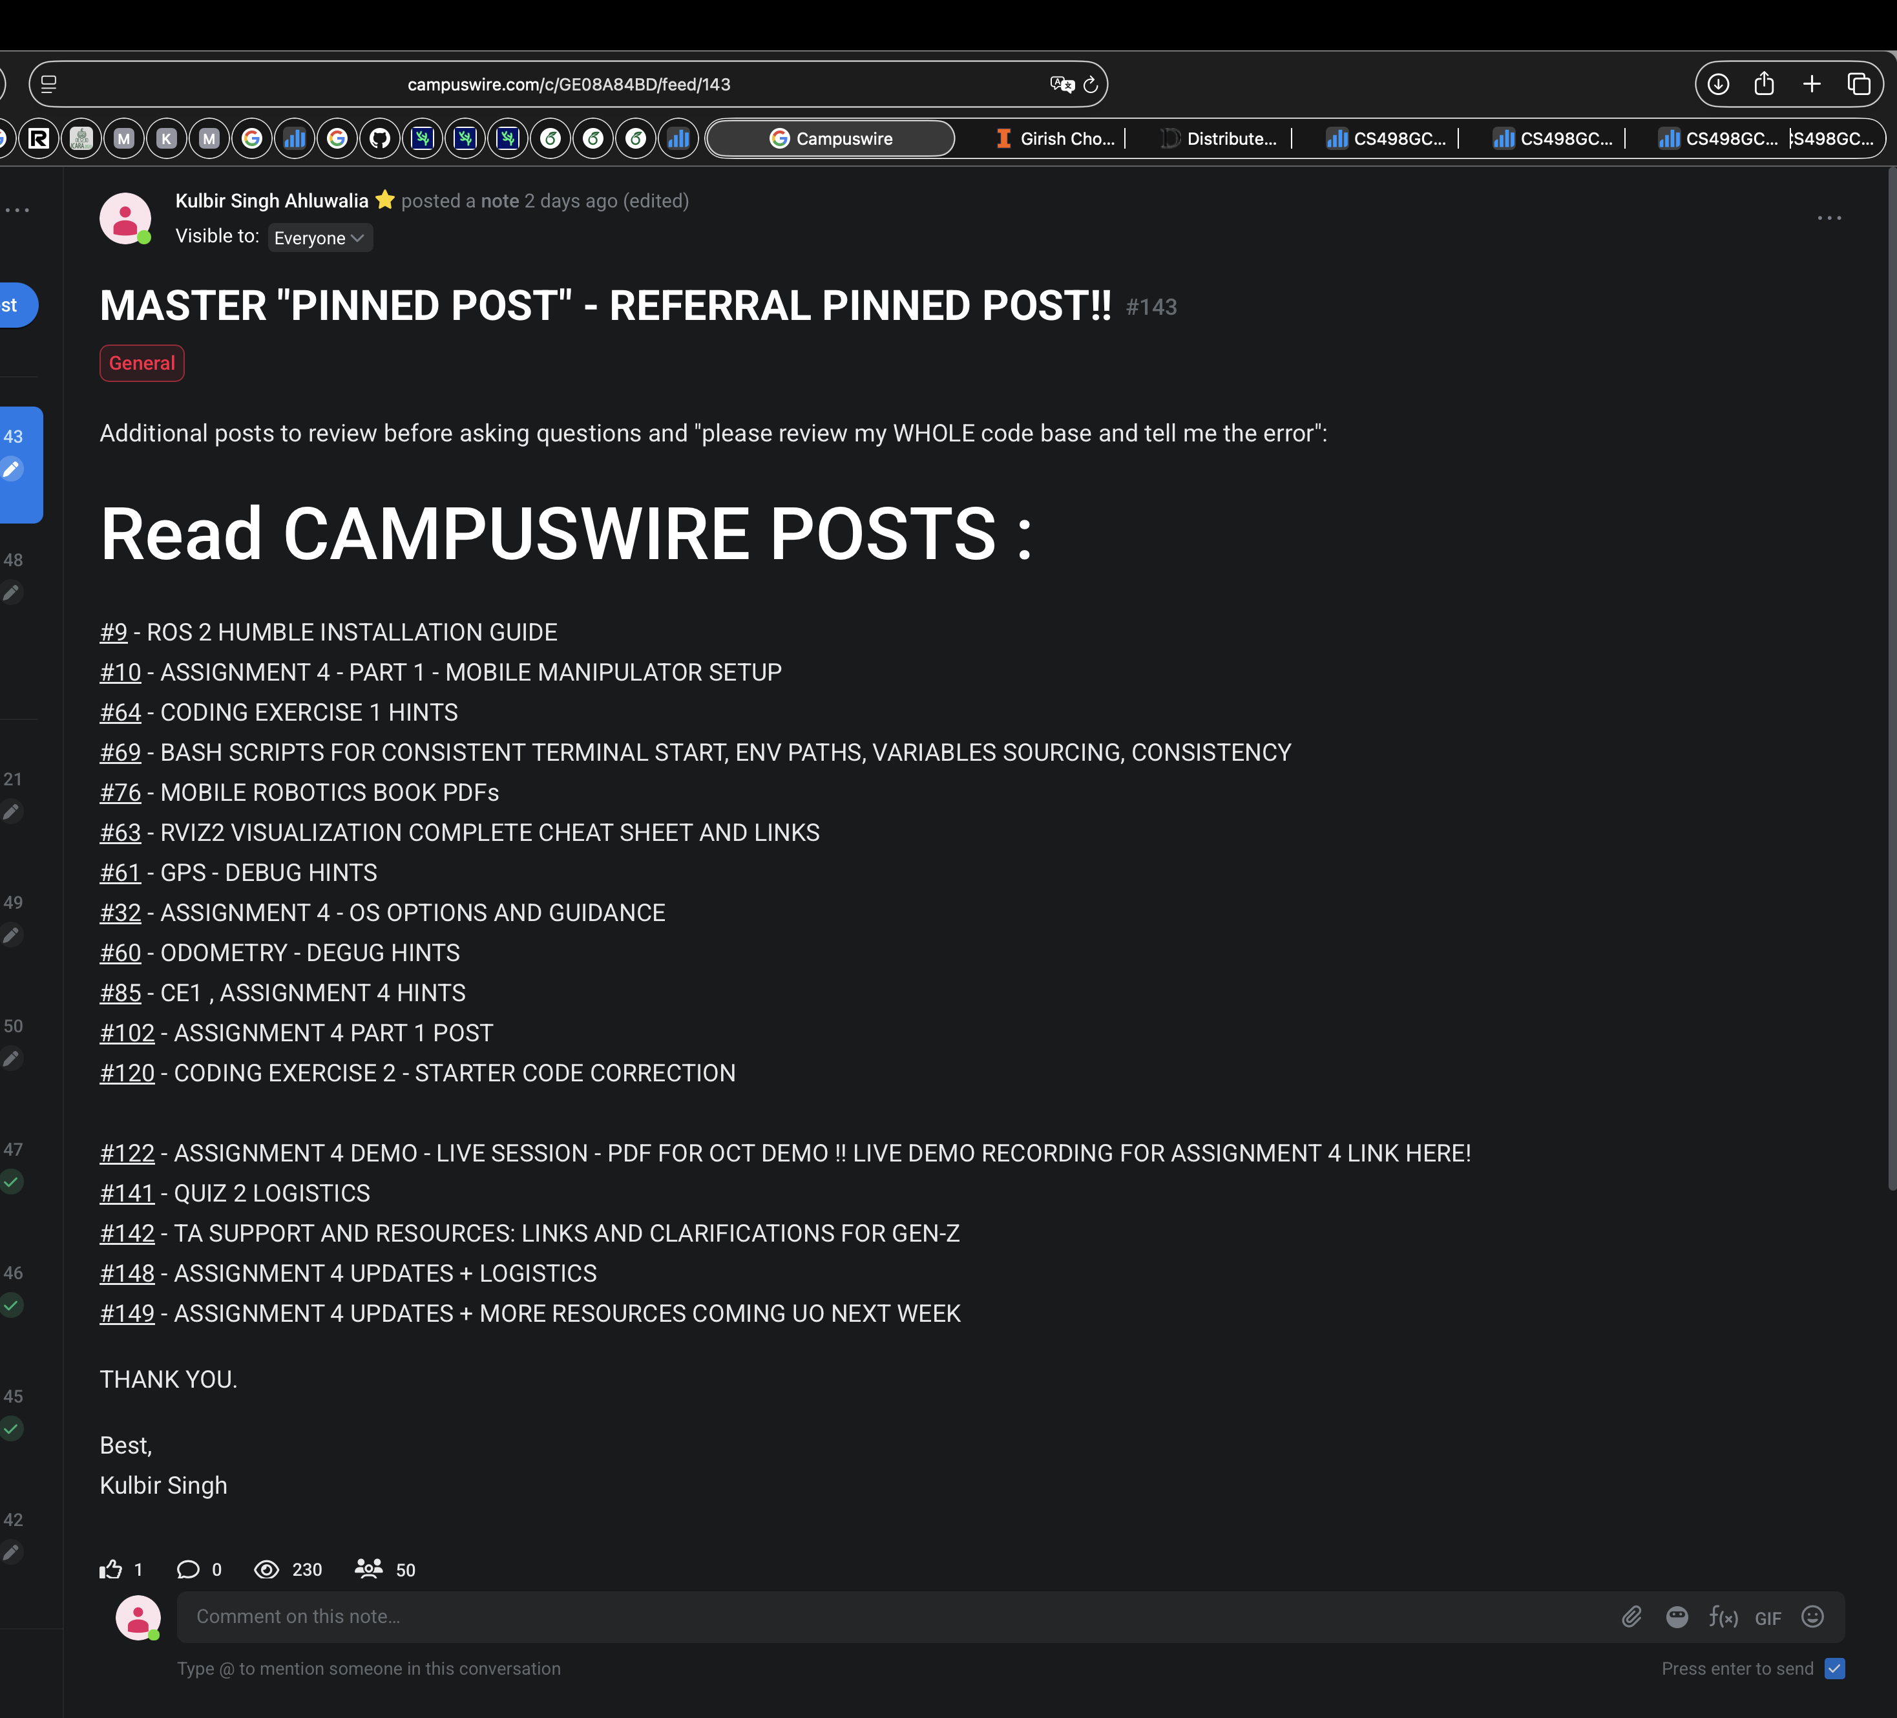1897x1718 pixels.
Task: Open the Visible to Everyone dropdown
Action: [x=320, y=238]
